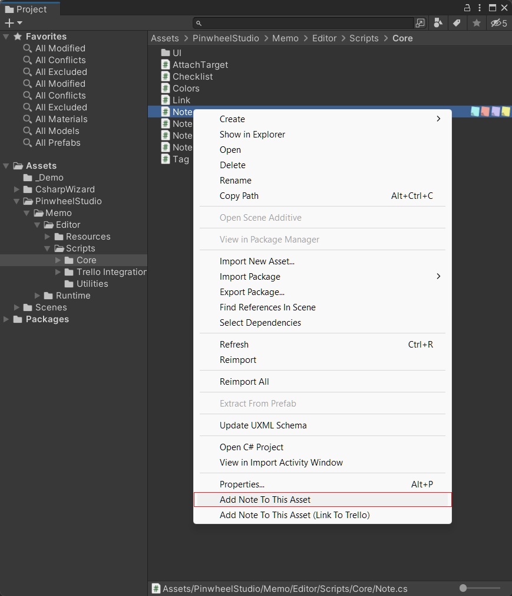Go to Memo in the breadcrumb path
The width and height of the screenshot is (512, 596).
(285, 38)
